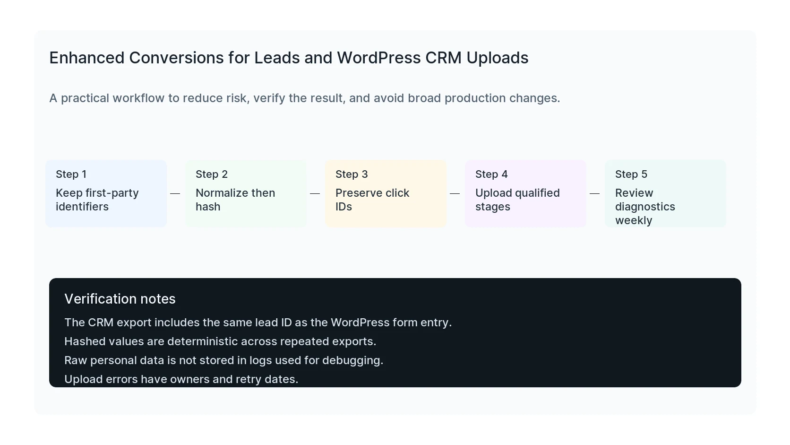790x445 pixels.
Task: Select the 'Step 3' label
Action: pyautogui.click(x=352, y=174)
